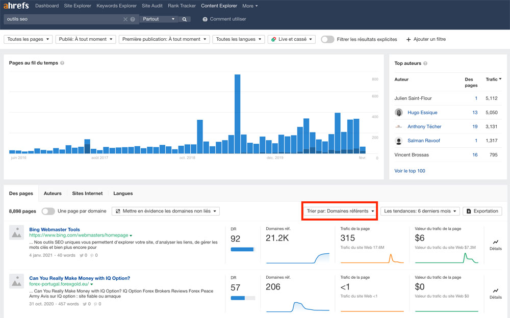This screenshot has height=318, width=510.
Task: Switch to Langues tab
Action: point(123,194)
